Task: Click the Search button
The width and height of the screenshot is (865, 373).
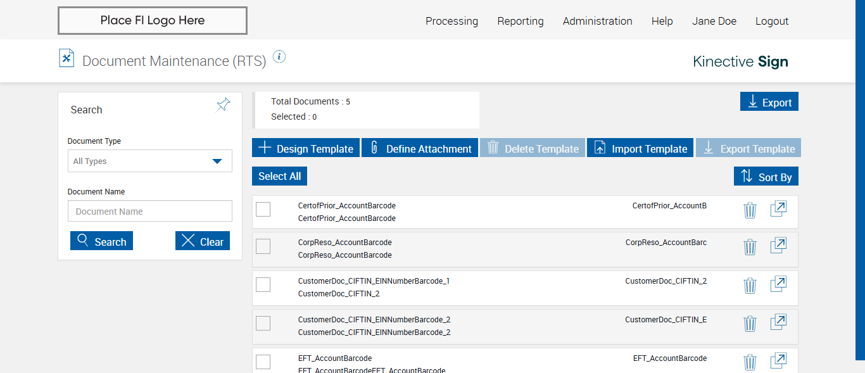Action: tap(101, 241)
